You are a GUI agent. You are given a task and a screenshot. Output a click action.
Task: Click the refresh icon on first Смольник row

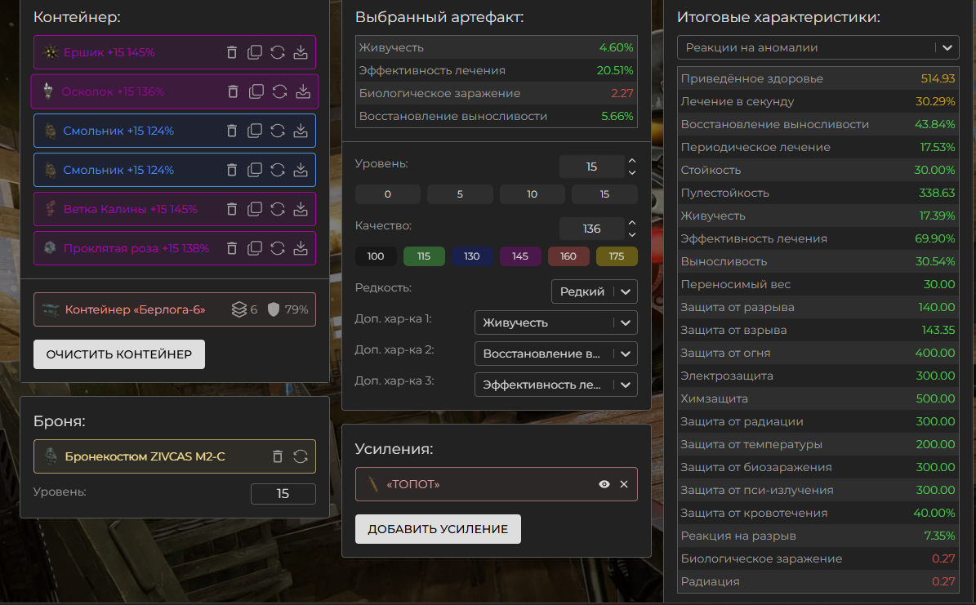tap(278, 131)
